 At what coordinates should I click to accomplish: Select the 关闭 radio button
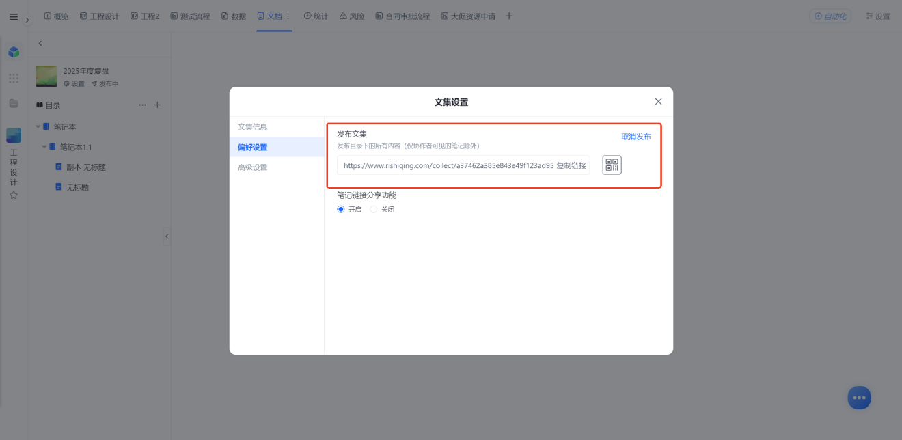[374, 210]
